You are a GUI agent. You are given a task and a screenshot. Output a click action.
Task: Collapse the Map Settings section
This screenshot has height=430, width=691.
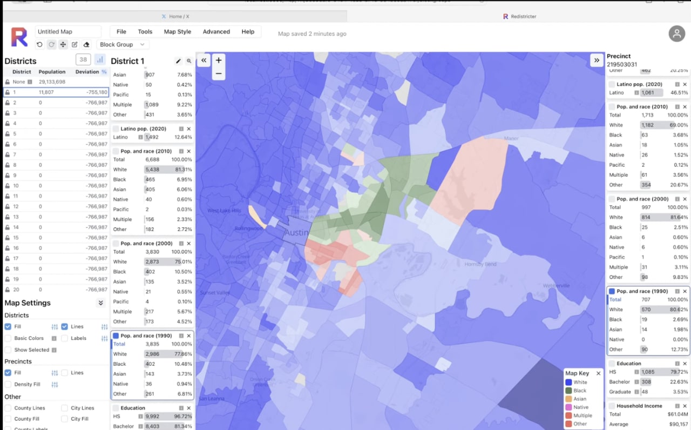click(100, 303)
